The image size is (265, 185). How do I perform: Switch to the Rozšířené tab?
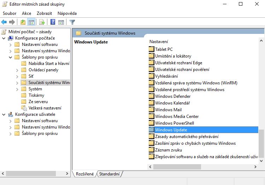85,174
